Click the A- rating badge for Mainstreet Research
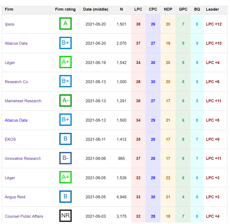 point(65,101)
